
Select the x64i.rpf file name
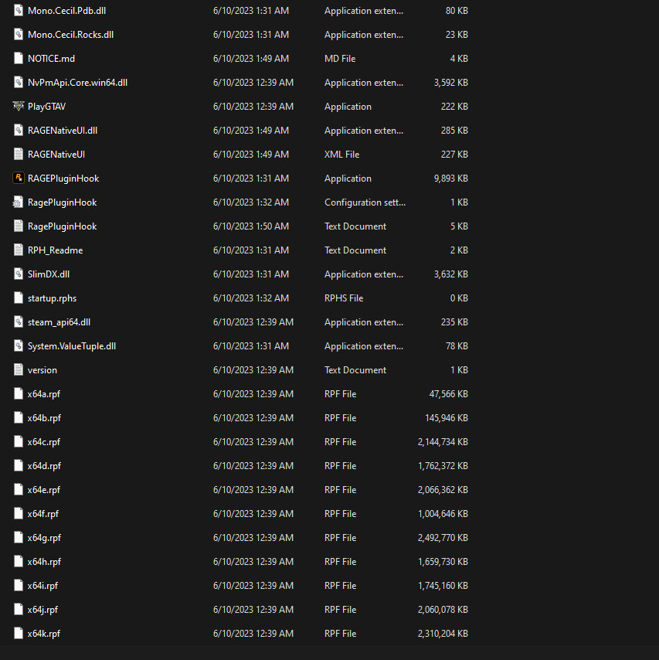pyautogui.click(x=42, y=586)
